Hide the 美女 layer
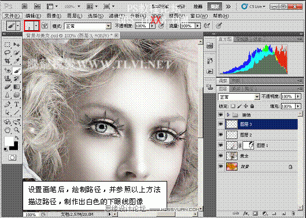 point(221,156)
